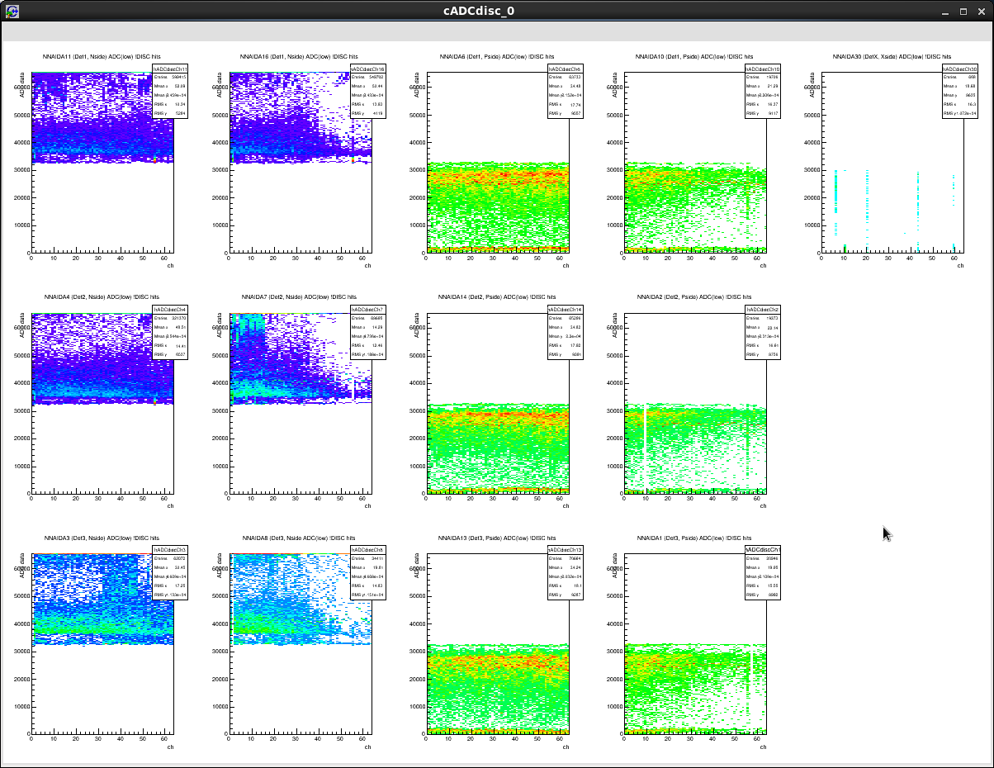Click the hADCdiscCh30 statistics box
This screenshot has height=768, width=994.
coord(960,92)
